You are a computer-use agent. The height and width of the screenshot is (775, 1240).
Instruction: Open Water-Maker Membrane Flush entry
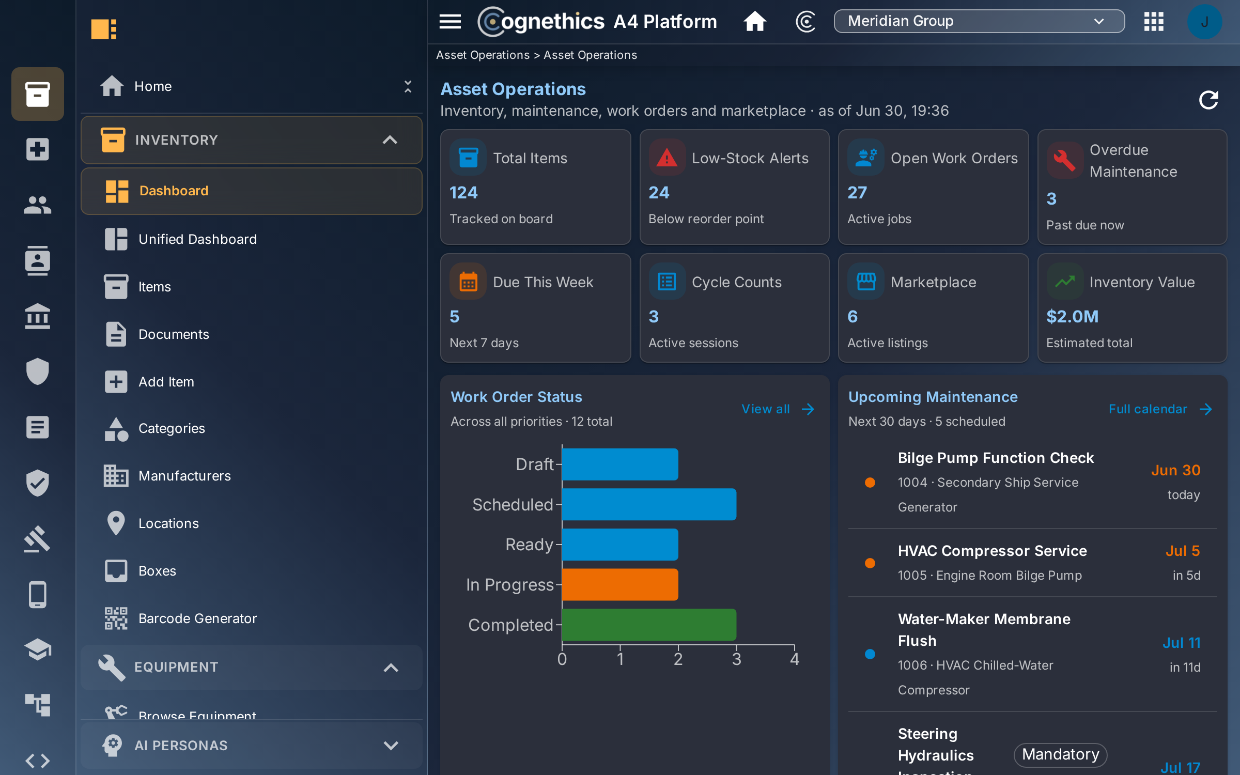pyautogui.click(x=1032, y=654)
